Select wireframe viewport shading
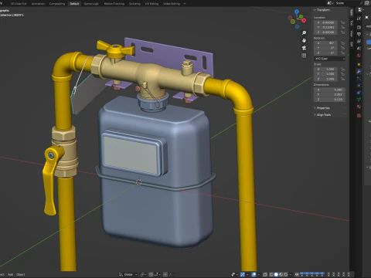Viewport: 371px width, 278px height. [x=271, y=274]
